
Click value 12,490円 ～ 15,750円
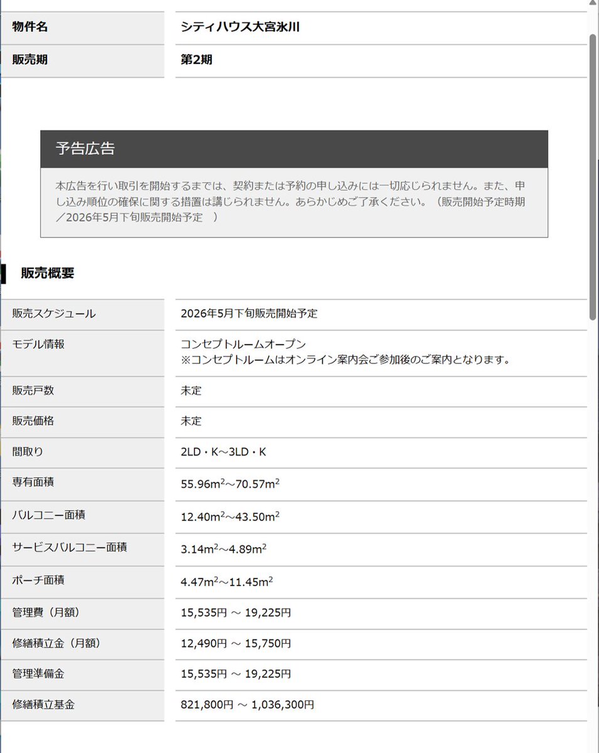point(236,644)
